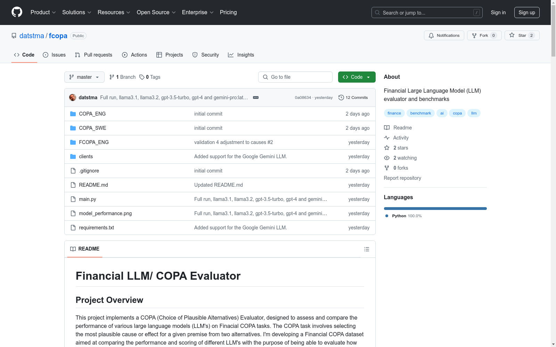Image resolution: width=556 pixels, height=347 pixels.
Task: Click the datstma avatar in commit row
Action: point(73,98)
